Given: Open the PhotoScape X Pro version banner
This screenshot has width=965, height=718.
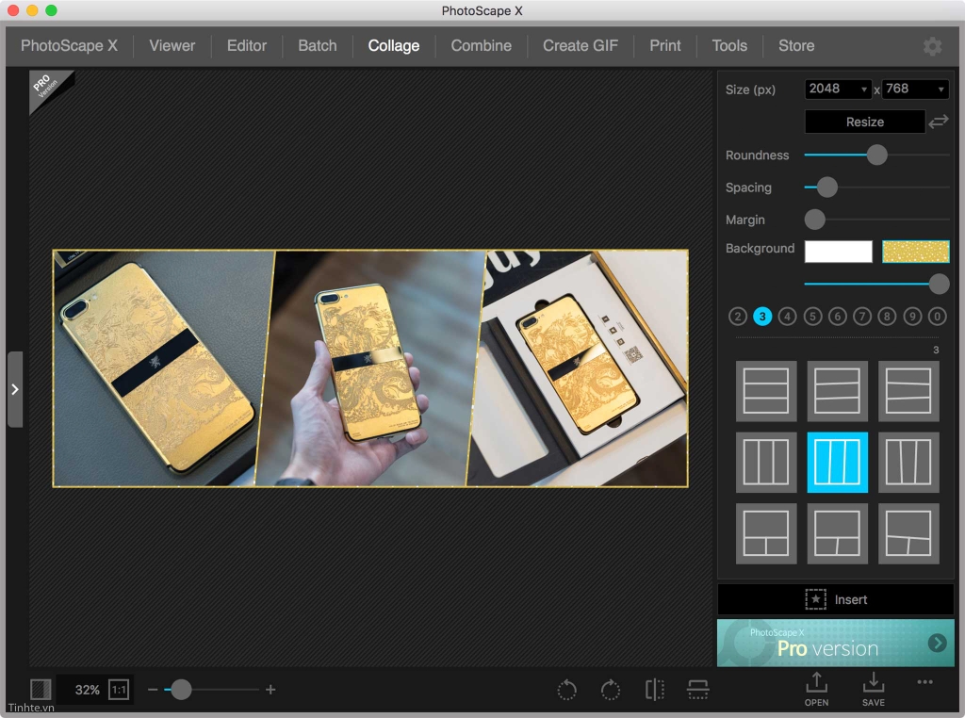Looking at the screenshot, I should coord(836,643).
